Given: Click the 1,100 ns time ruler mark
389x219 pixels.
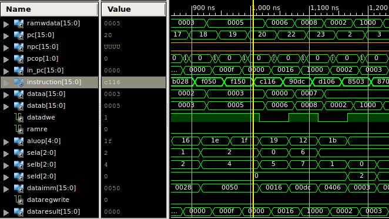Looking at the screenshot, I should pyautogui.click(x=324, y=8).
